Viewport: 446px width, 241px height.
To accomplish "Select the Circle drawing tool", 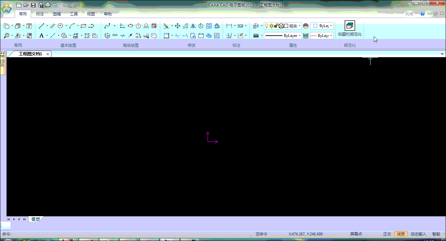I will (60, 26).
